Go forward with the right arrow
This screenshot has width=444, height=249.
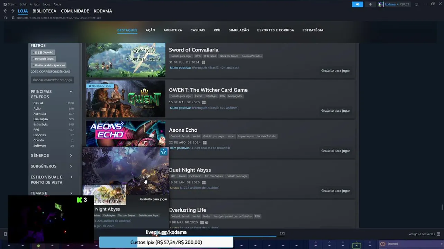(12, 11)
